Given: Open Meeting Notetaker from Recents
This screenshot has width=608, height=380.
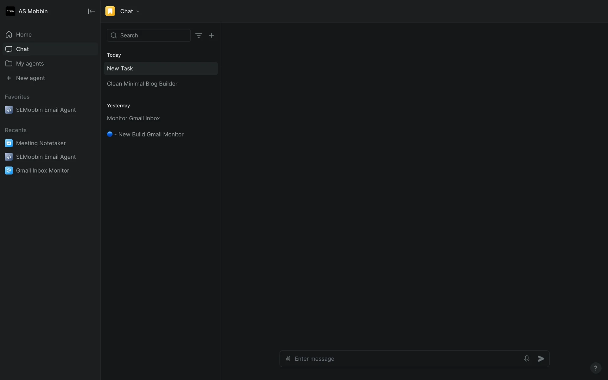Looking at the screenshot, I should click(41, 143).
